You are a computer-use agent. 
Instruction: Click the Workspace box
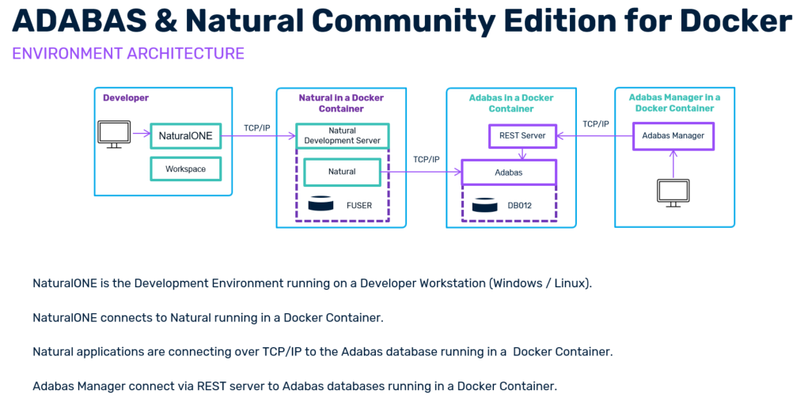[x=185, y=169]
